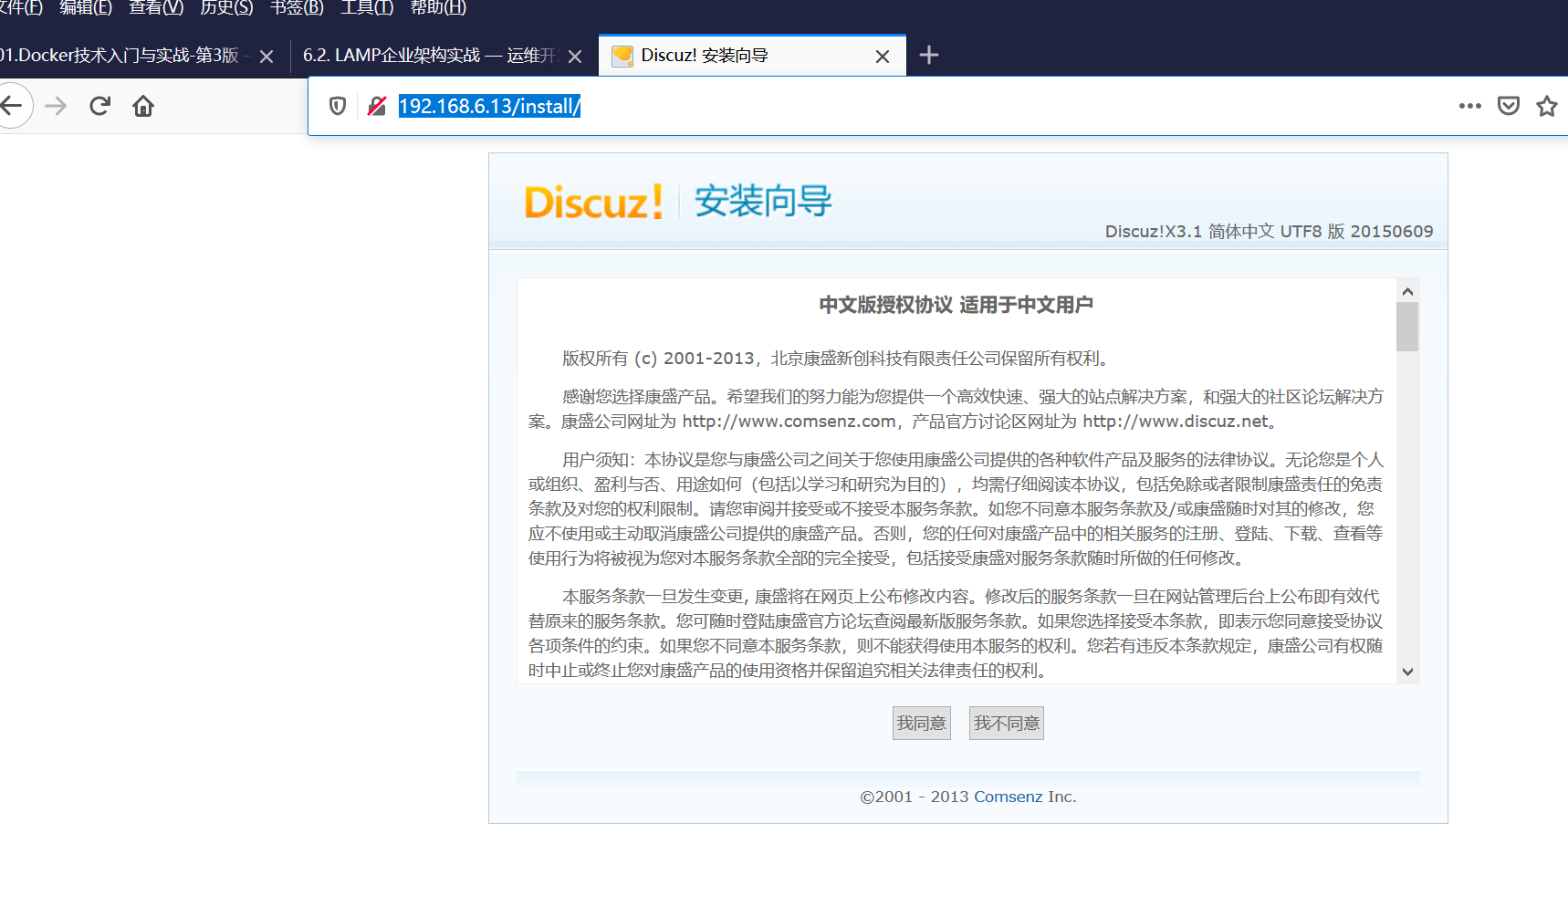Close the Discuz! 安装向导 tab
The image size is (1568, 907).
coord(883,57)
